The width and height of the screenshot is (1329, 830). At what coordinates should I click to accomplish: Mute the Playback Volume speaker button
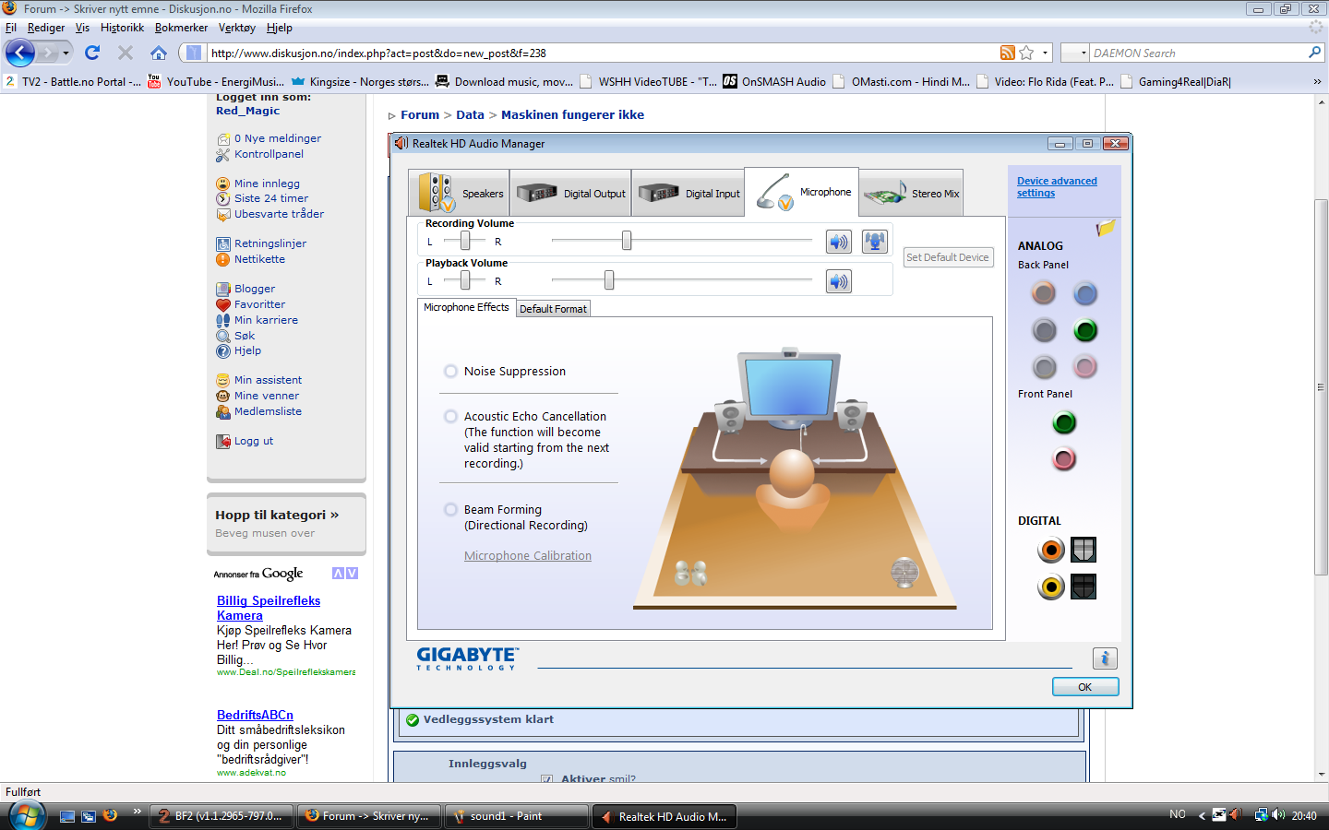pos(838,281)
